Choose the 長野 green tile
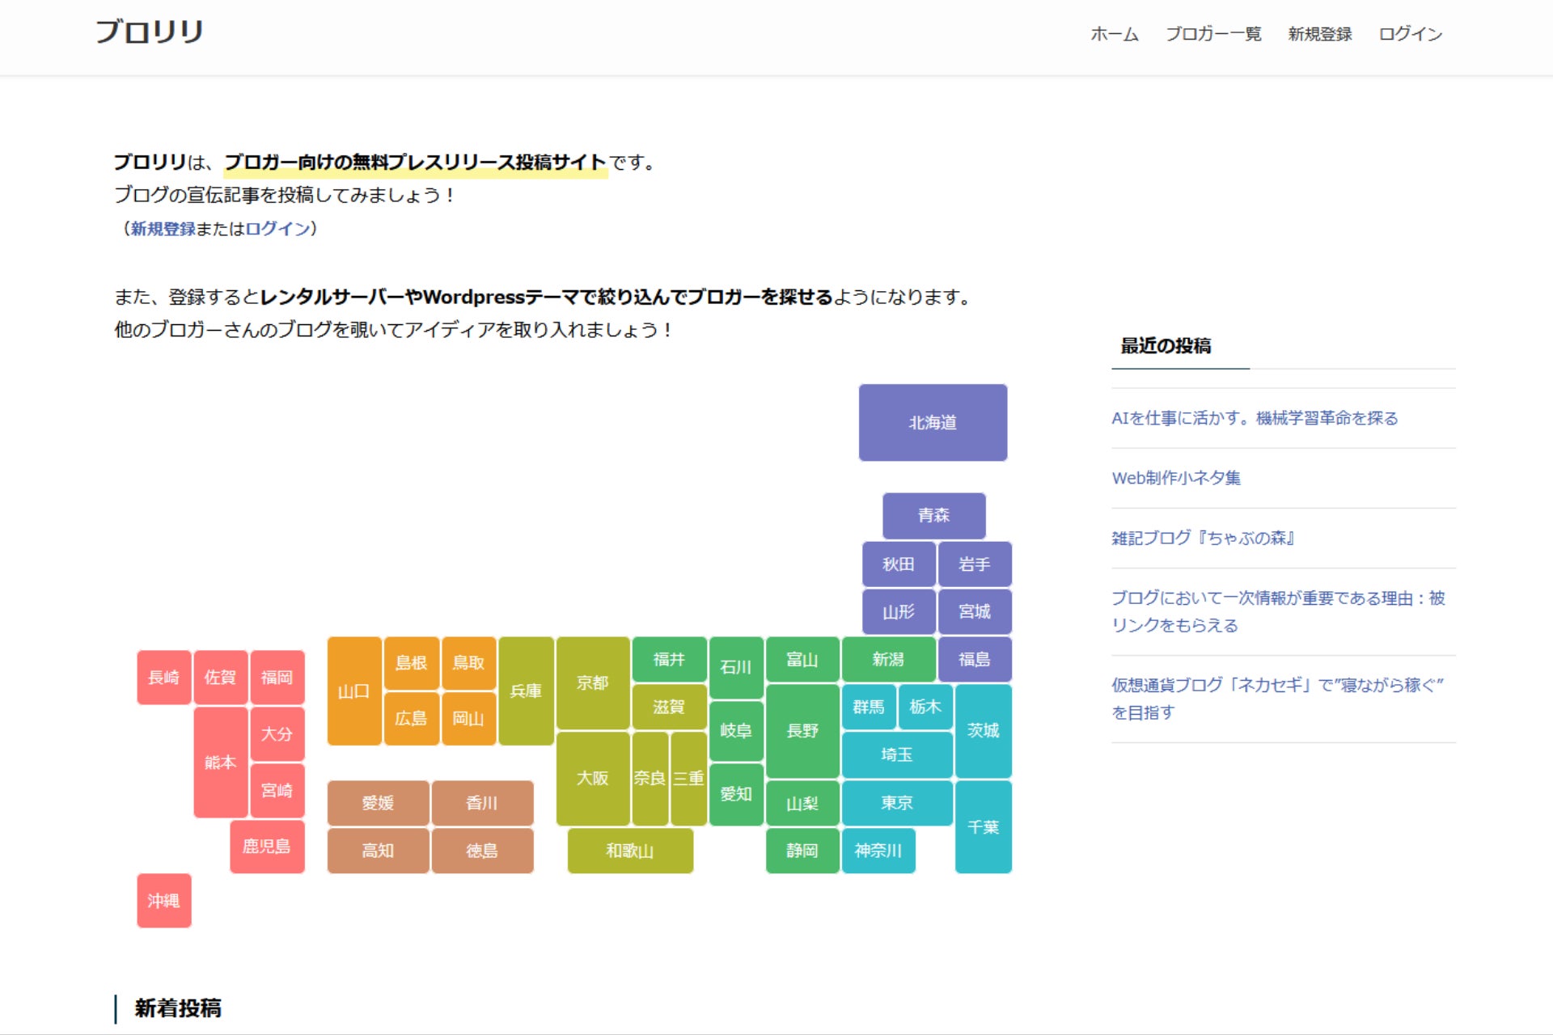 802,730
